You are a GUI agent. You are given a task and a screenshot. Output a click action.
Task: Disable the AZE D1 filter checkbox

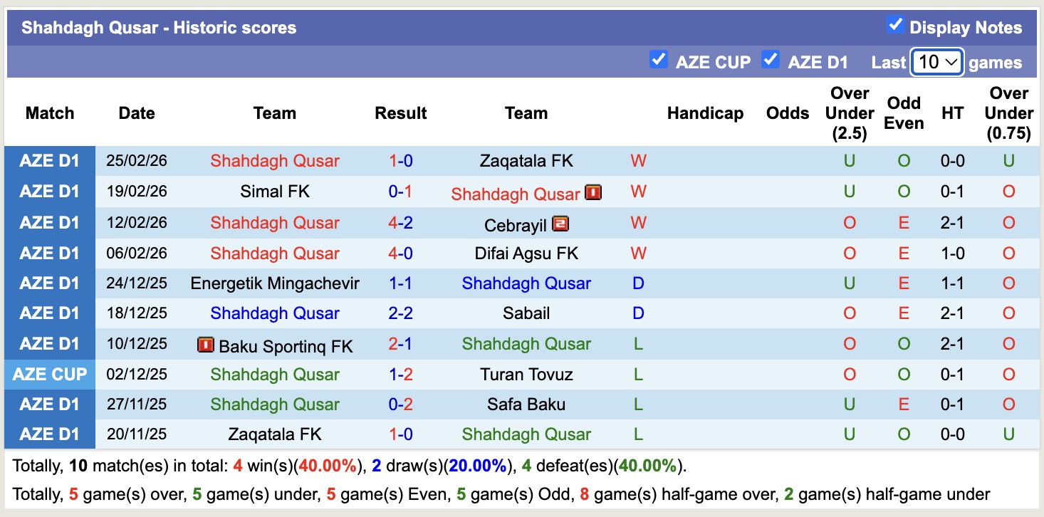click(771, 61)
